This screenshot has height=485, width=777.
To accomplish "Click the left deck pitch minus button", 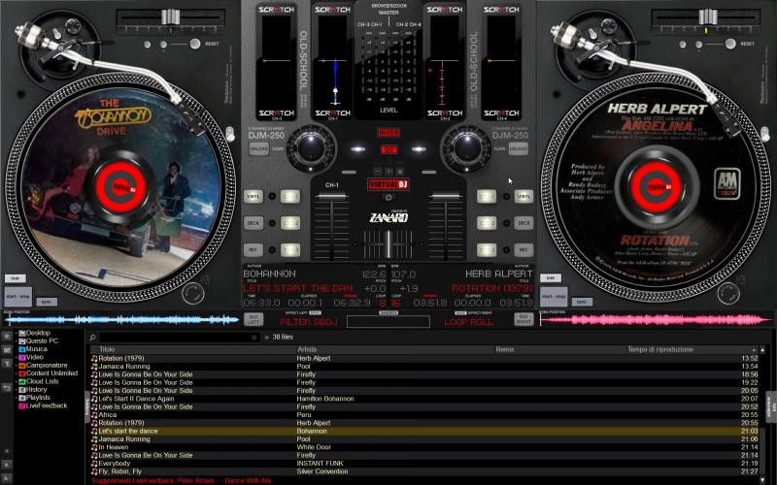I will pos(148,45).
